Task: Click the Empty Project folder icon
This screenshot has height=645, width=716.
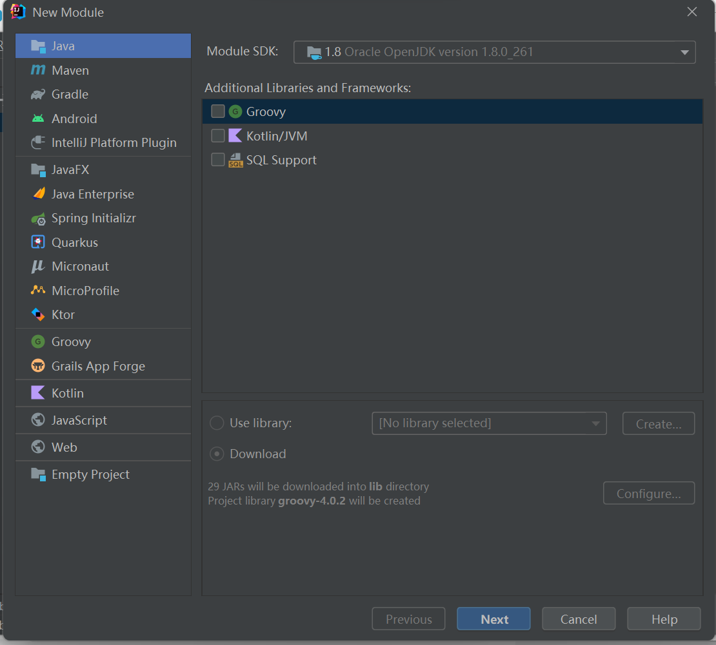Action: 38,474
